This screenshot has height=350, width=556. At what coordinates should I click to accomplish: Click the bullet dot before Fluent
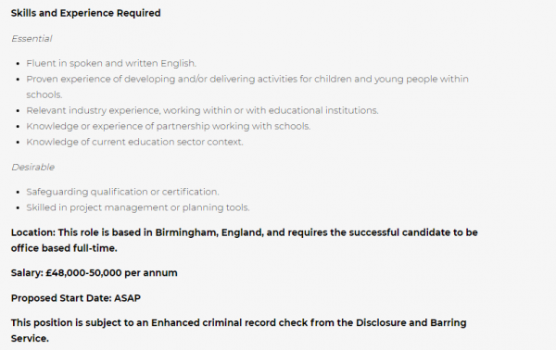pos(19,64)
